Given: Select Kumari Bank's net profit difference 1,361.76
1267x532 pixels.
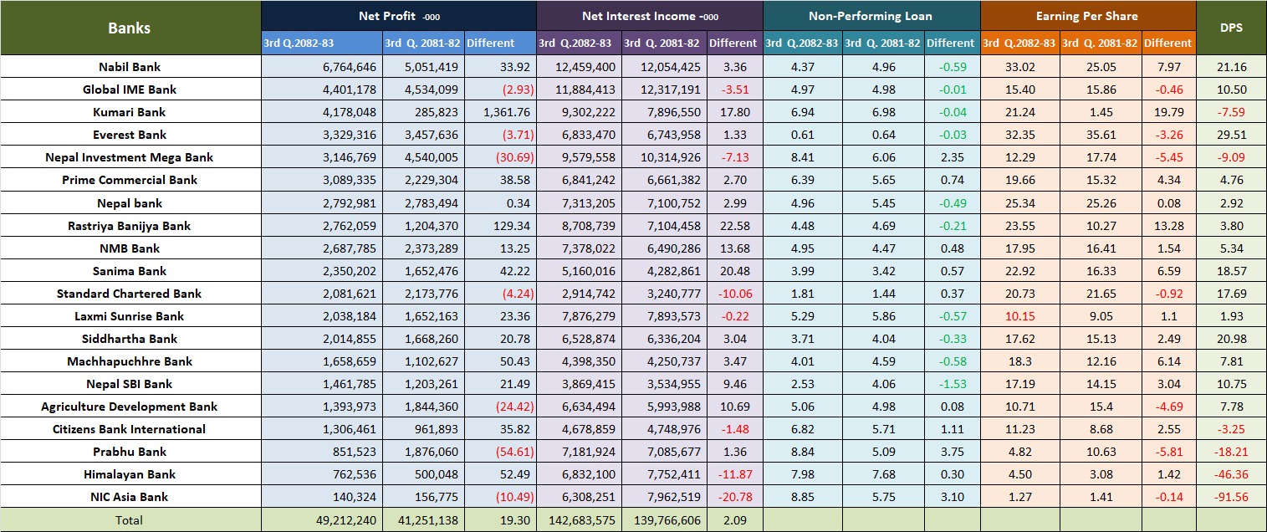Looking at the screenshot, I should 499,112.
